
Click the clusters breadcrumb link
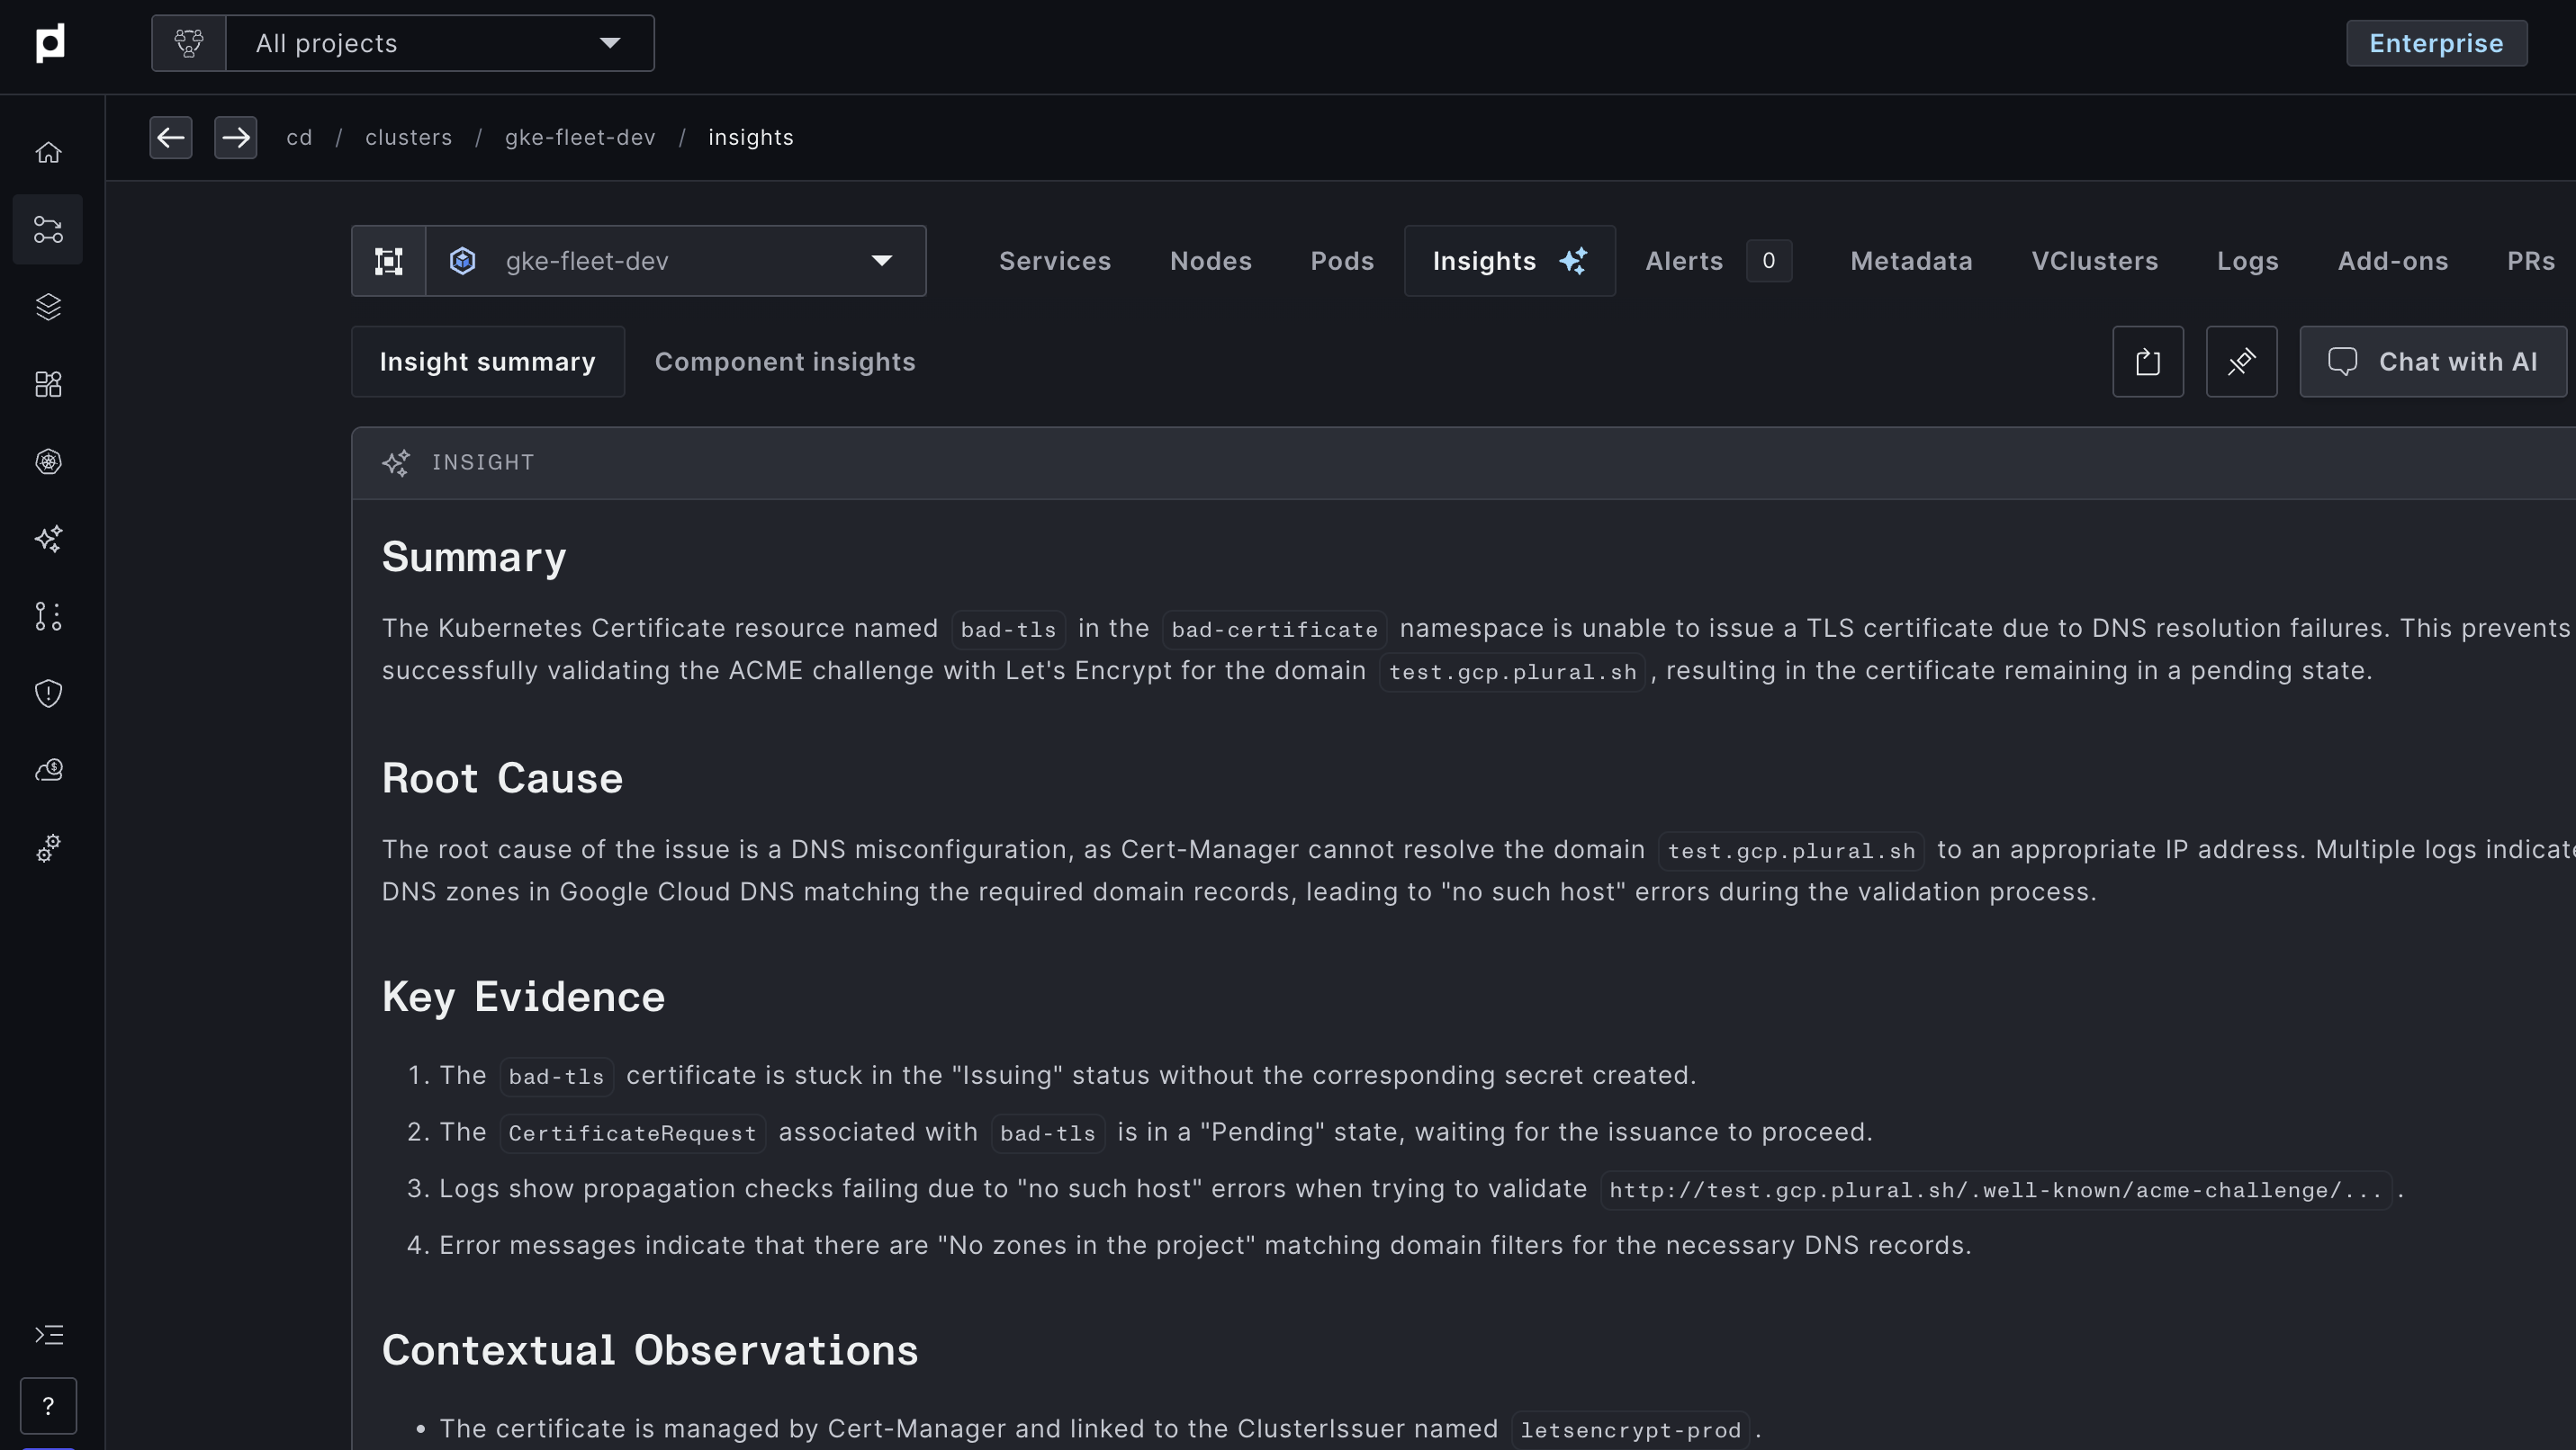(408, 137)
